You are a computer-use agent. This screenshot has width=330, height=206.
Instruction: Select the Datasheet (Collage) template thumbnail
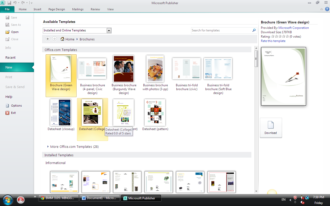coord(92,113)
